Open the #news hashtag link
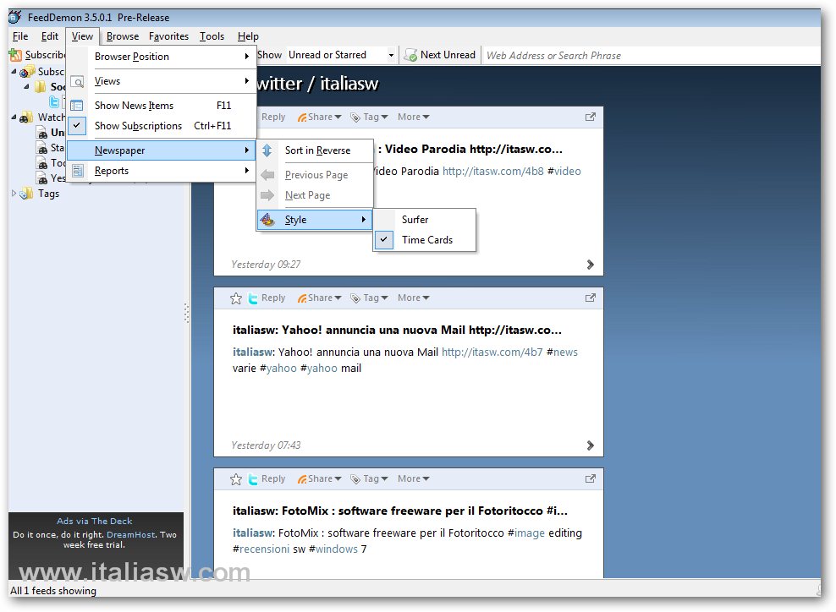 point(565,352)
